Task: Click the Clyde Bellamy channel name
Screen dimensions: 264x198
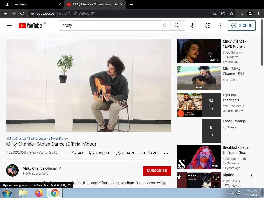Action: [x=232, y=53]
